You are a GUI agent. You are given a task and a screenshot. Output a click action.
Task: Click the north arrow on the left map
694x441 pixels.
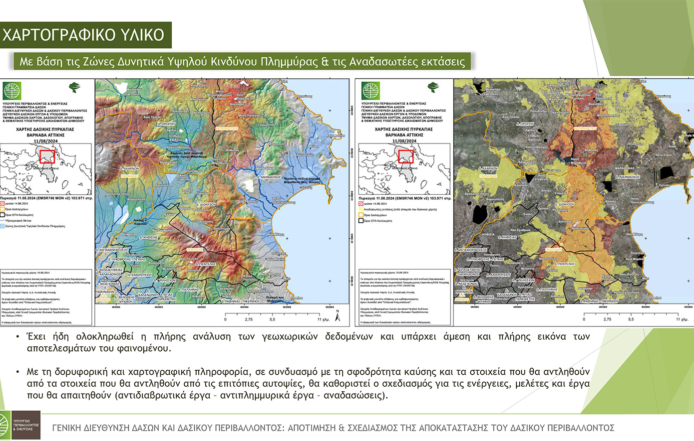pyautogui.click(x=338, y=315)
